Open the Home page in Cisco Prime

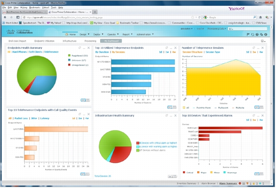[71, 34]
